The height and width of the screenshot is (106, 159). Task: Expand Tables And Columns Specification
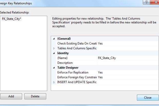(54, 48)
